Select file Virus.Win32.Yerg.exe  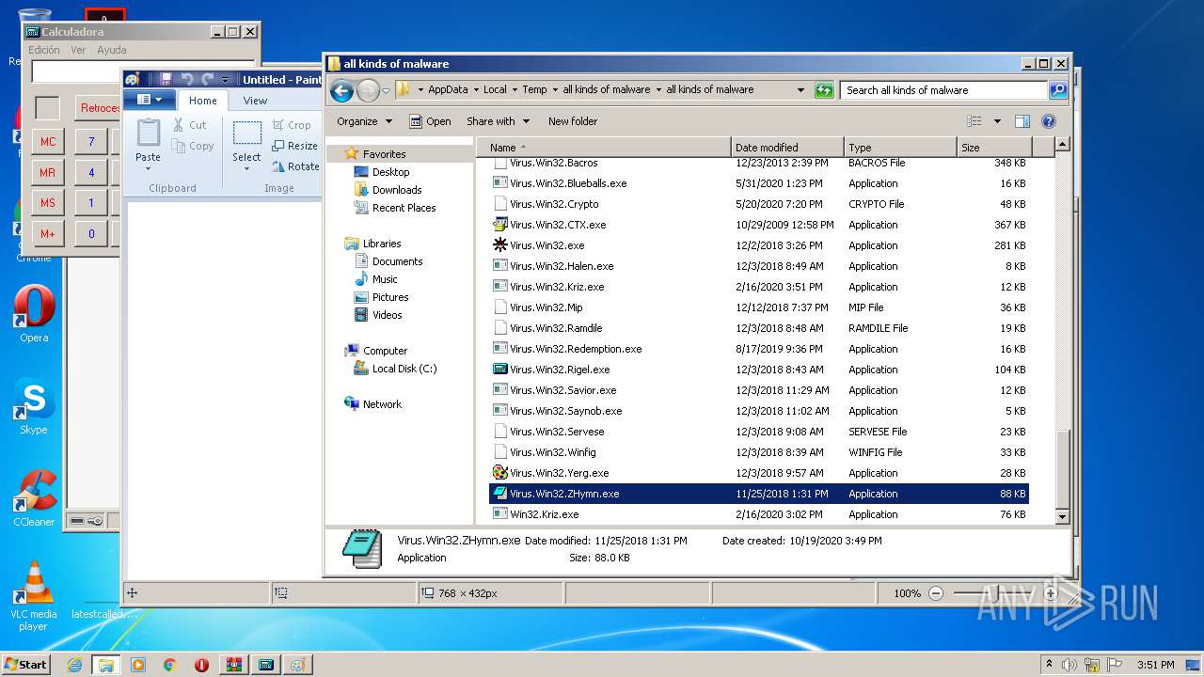[559, 473]
